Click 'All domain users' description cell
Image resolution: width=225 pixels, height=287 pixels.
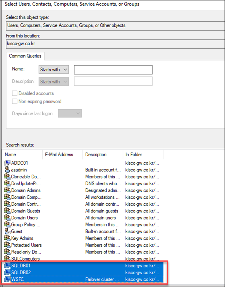click(x=100, y=218)
